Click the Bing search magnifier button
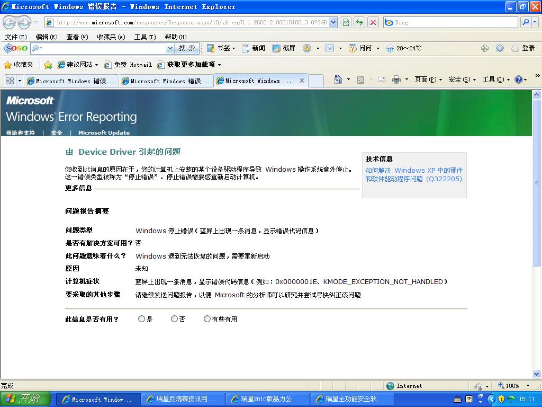The width and height of the screenshot is (542, 407). tap(526, 22)
